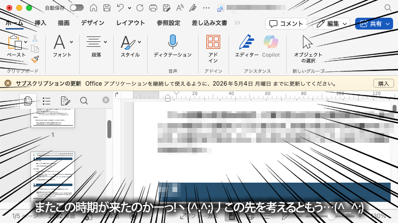Open search in navigation pane
Viewport: 398px width, 223px height.
pyautogui.click(x=84, y=101)
